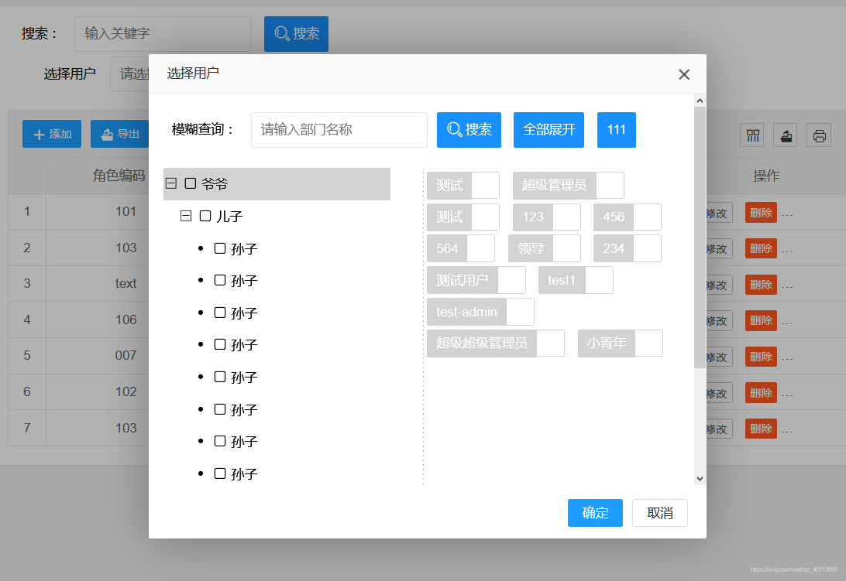
Task: Focus the 输入关键字 search field
Action: click(163, 34)
